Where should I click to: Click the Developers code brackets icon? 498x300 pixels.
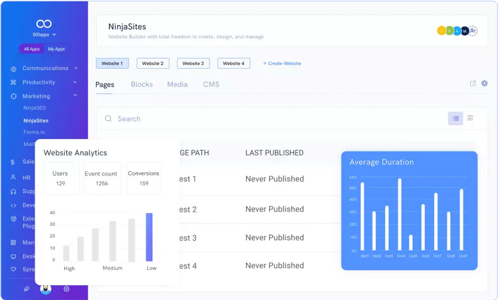point(13,206)
